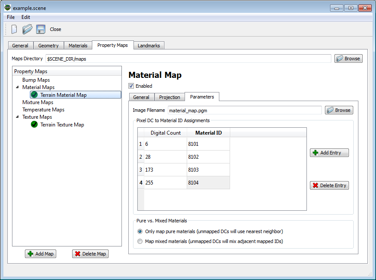Screen dimensions: 376x280
Task: Open the File menu
Action: (x=10, y=17)
